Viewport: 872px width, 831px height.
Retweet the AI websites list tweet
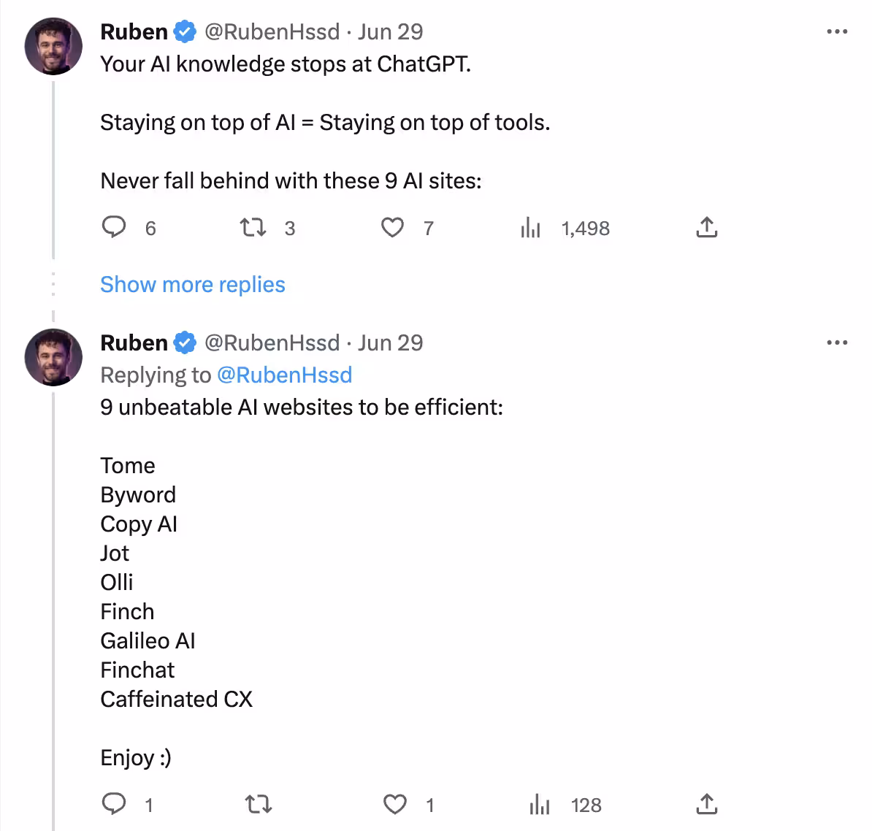tap(258, 805)
